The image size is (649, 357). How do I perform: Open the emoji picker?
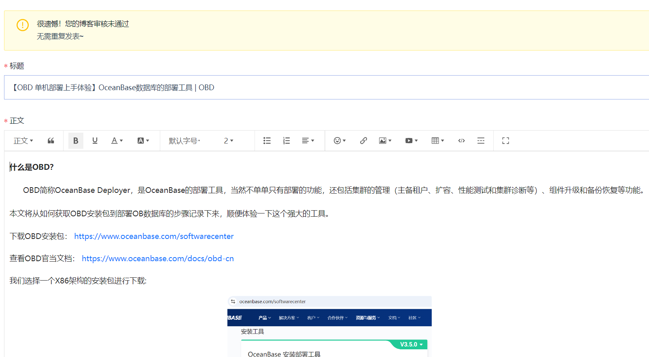pos(340,141)
